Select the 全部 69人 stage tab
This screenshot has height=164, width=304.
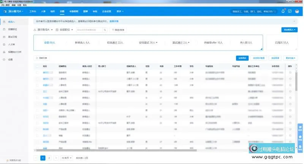[50, 43]
